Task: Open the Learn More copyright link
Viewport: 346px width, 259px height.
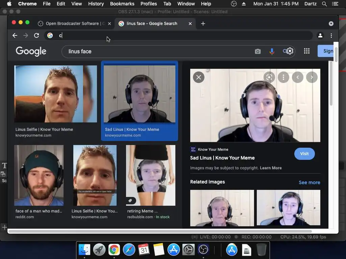Action: click(271, 168)
